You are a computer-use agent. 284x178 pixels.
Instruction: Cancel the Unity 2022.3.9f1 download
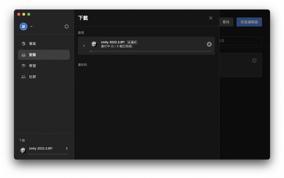click(x=209, y=44)
